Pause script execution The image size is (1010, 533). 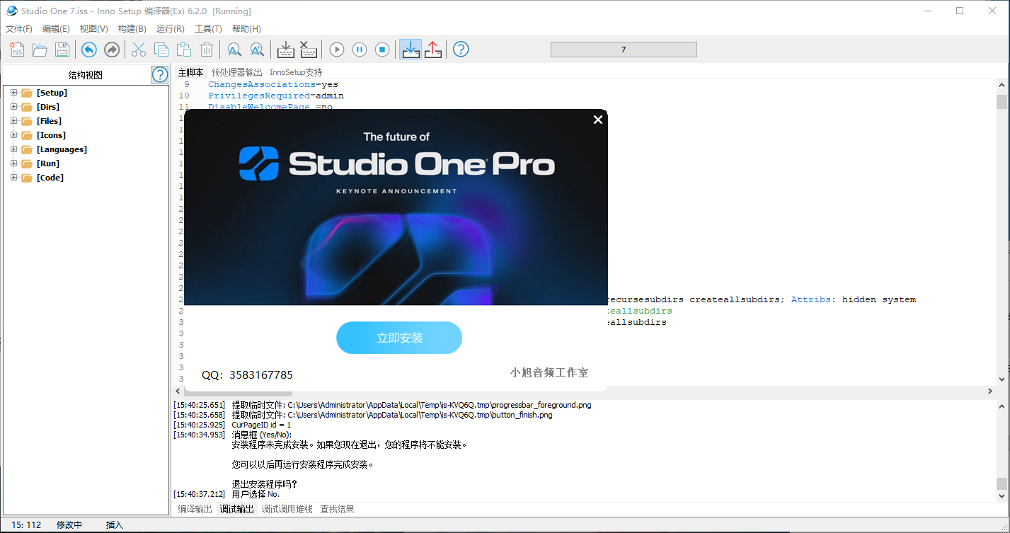pyautogui.click(x=360, y=50)
